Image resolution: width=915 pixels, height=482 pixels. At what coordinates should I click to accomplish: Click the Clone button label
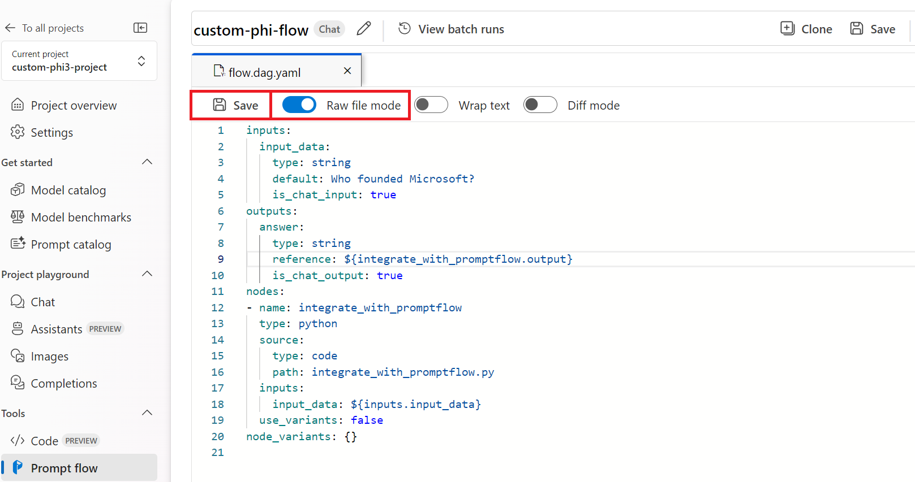coord(817,29)
